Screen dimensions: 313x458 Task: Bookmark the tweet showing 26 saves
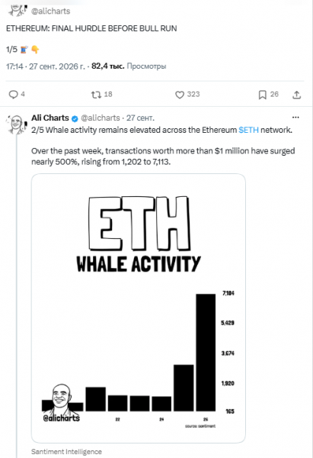(262, 95)
